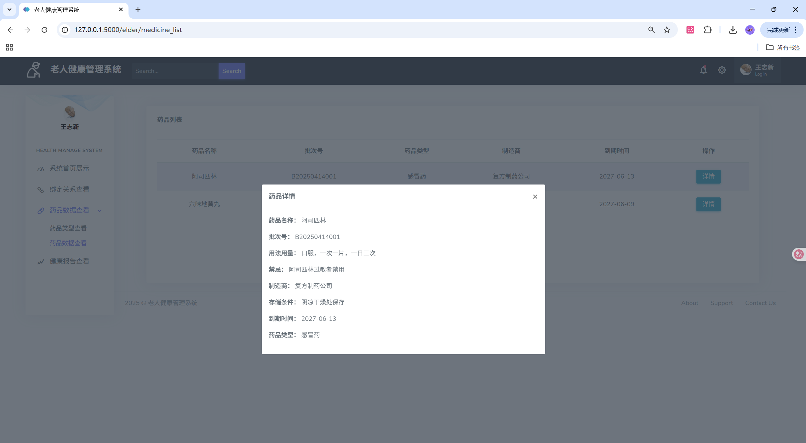Open tab search dropdown arrow

[x=9, y=9]
